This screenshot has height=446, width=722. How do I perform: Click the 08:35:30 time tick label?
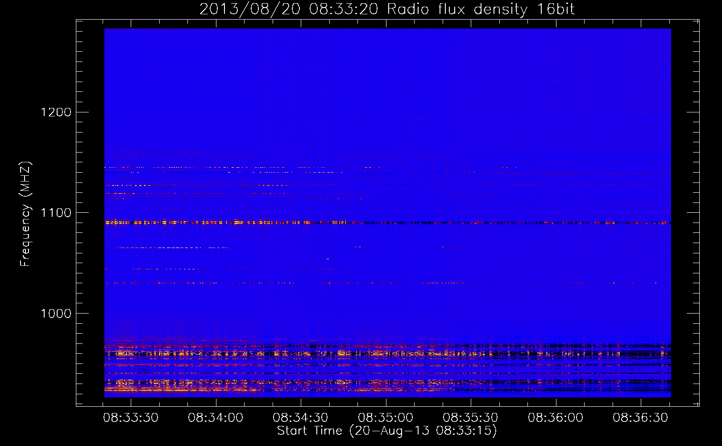(470, 418)
